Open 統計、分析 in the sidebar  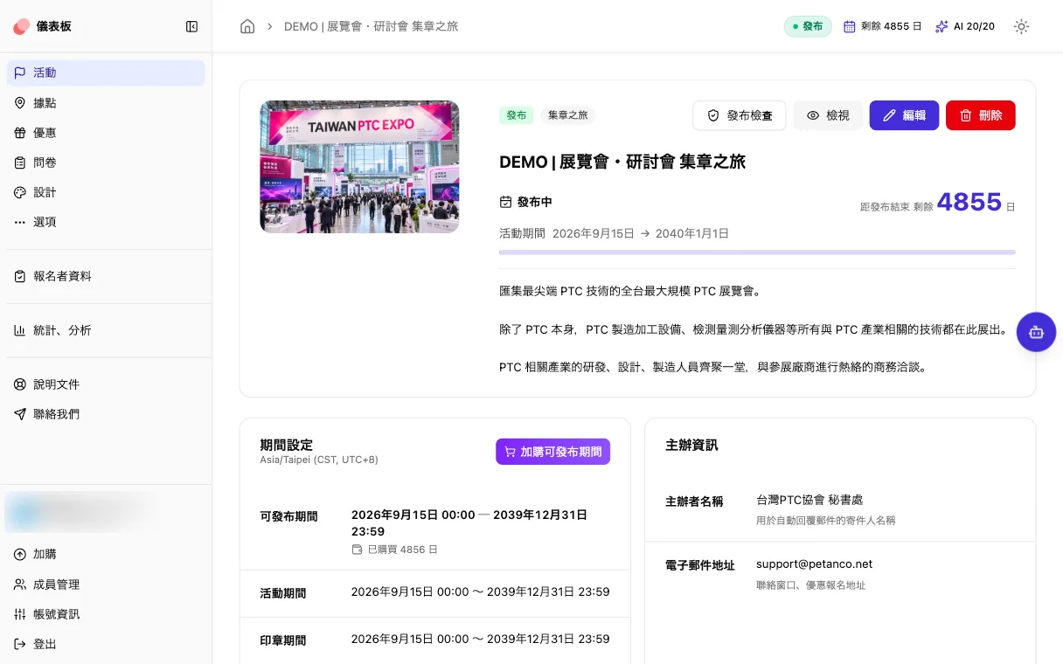106,330
